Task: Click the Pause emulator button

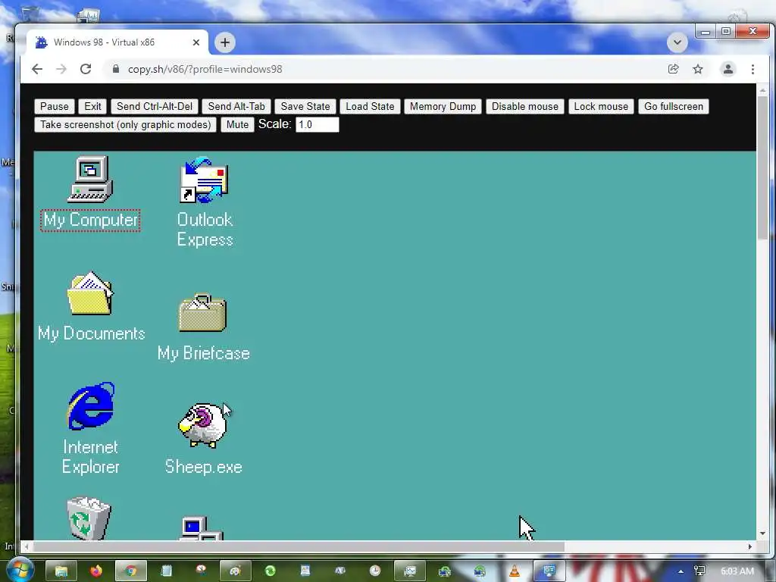Action: click(55, 106)
